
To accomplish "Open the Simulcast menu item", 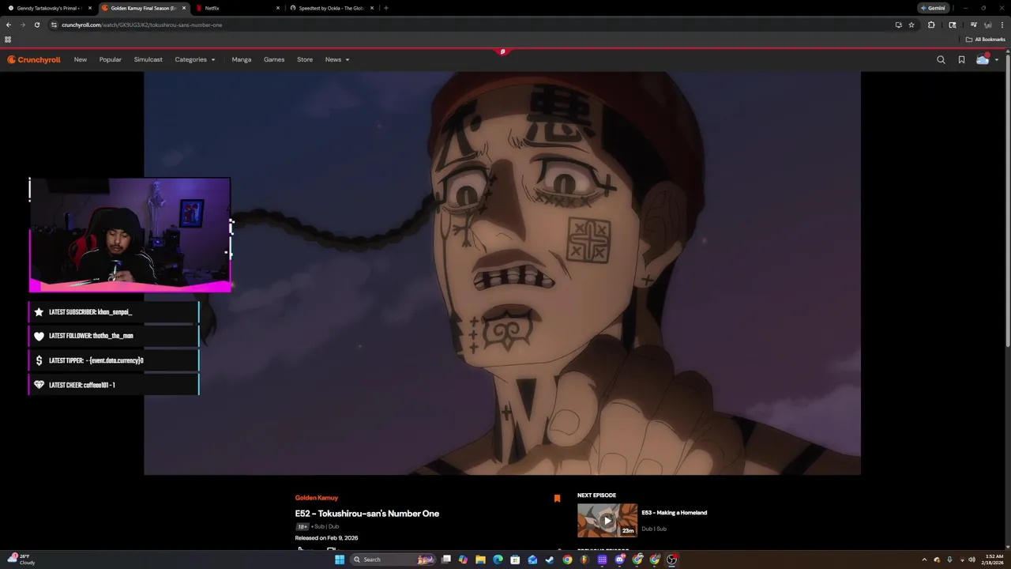I will (x=148, y=59).
